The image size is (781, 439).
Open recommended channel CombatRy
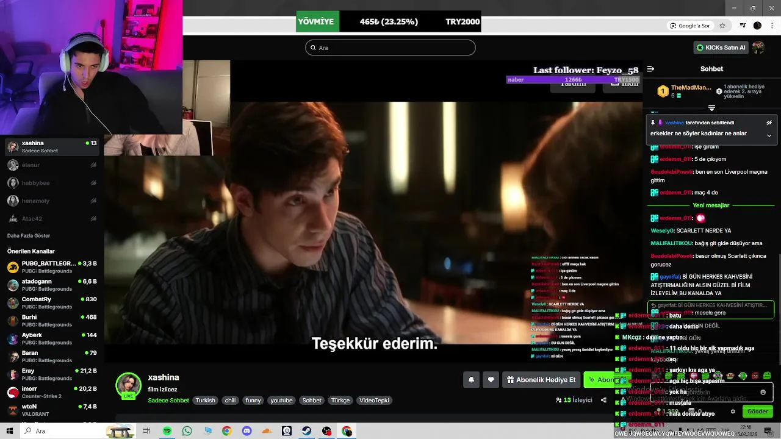point(52,303)
